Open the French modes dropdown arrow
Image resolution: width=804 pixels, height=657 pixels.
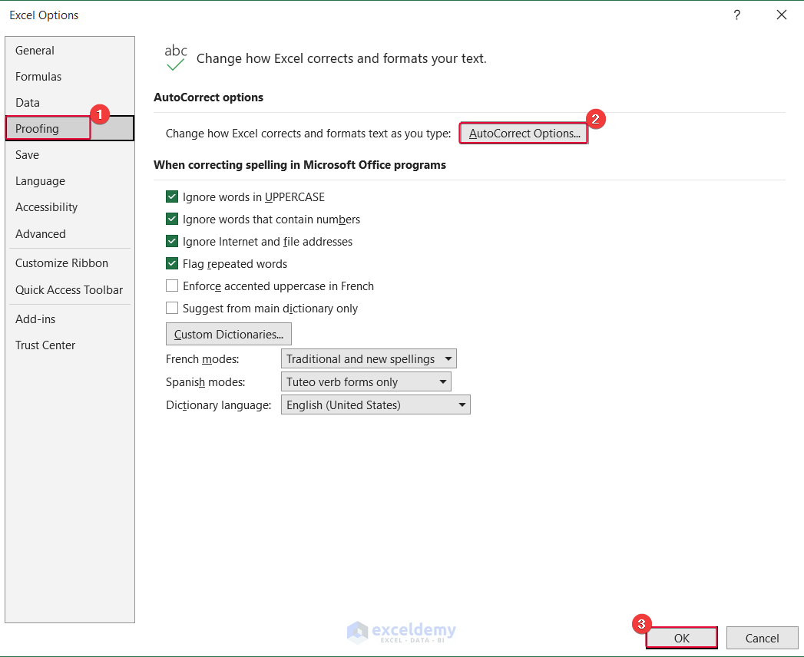pos(448,358)
